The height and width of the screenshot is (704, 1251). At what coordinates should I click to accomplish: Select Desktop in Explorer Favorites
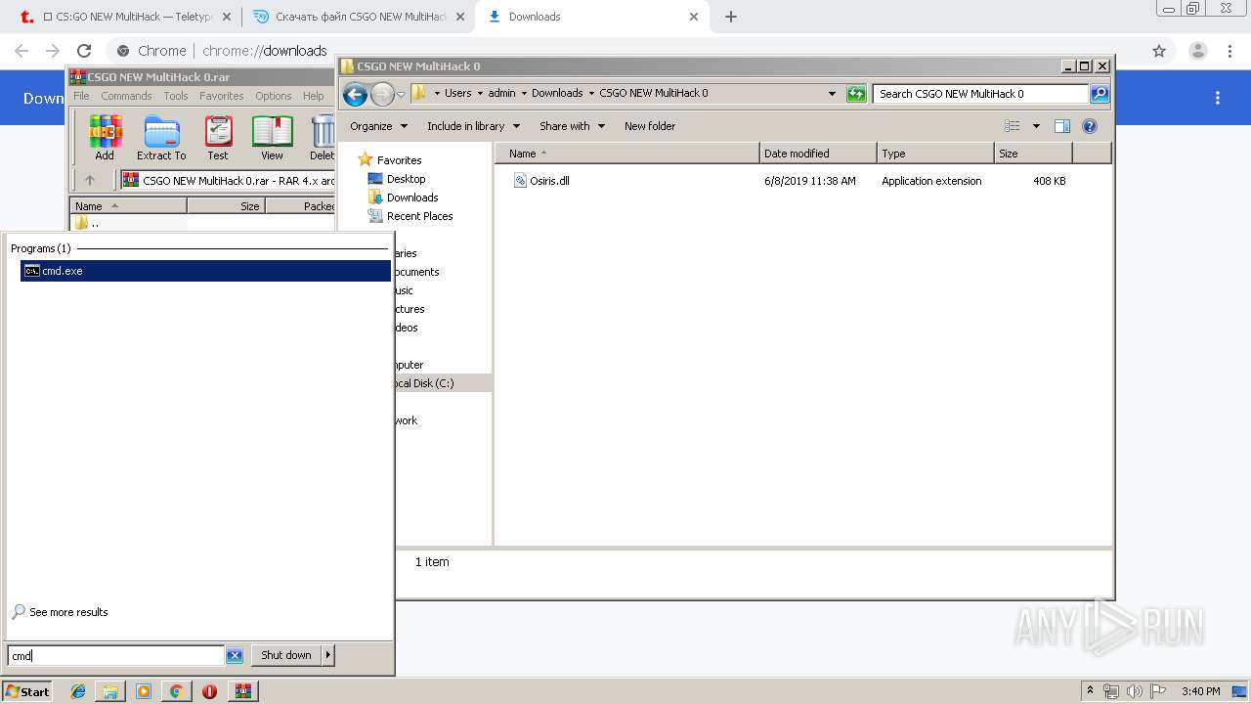(x=406, y=179)
